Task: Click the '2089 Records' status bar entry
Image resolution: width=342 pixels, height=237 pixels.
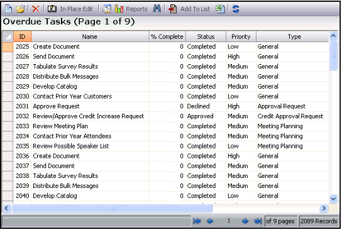Action: pyautogui.click(x=319, y=221)
